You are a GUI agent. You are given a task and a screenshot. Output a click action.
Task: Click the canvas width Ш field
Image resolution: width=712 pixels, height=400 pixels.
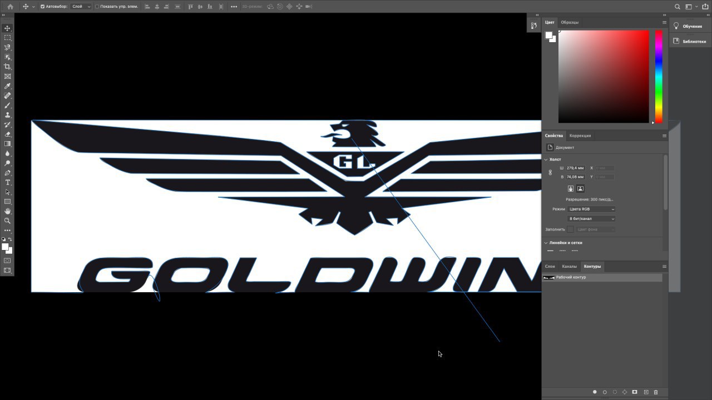point(576,168)
